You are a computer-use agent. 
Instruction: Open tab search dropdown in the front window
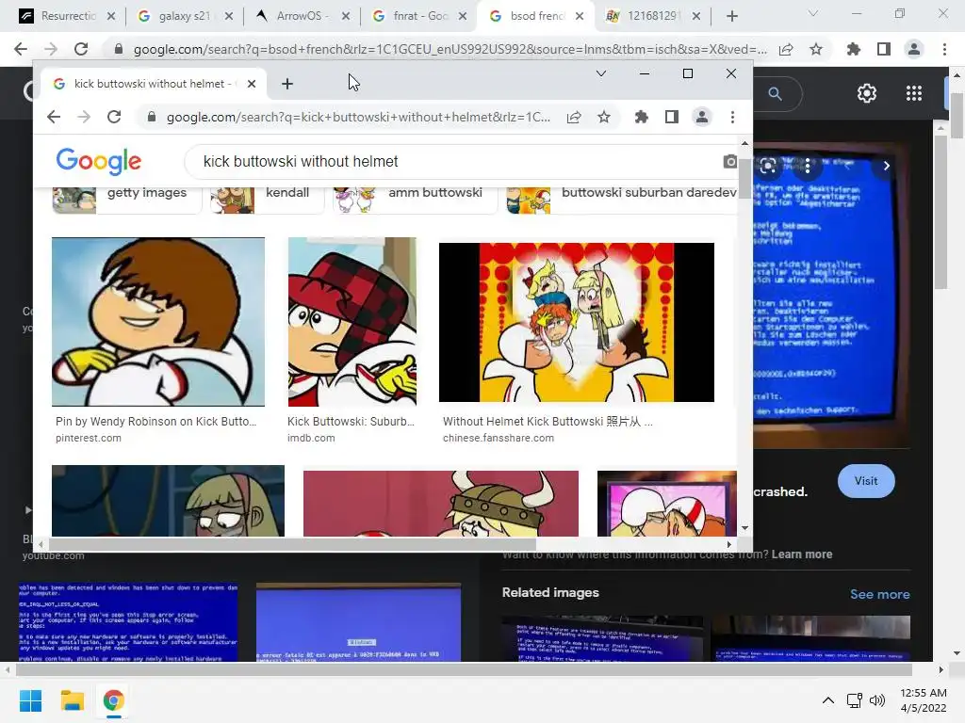[x=601, y=73]
